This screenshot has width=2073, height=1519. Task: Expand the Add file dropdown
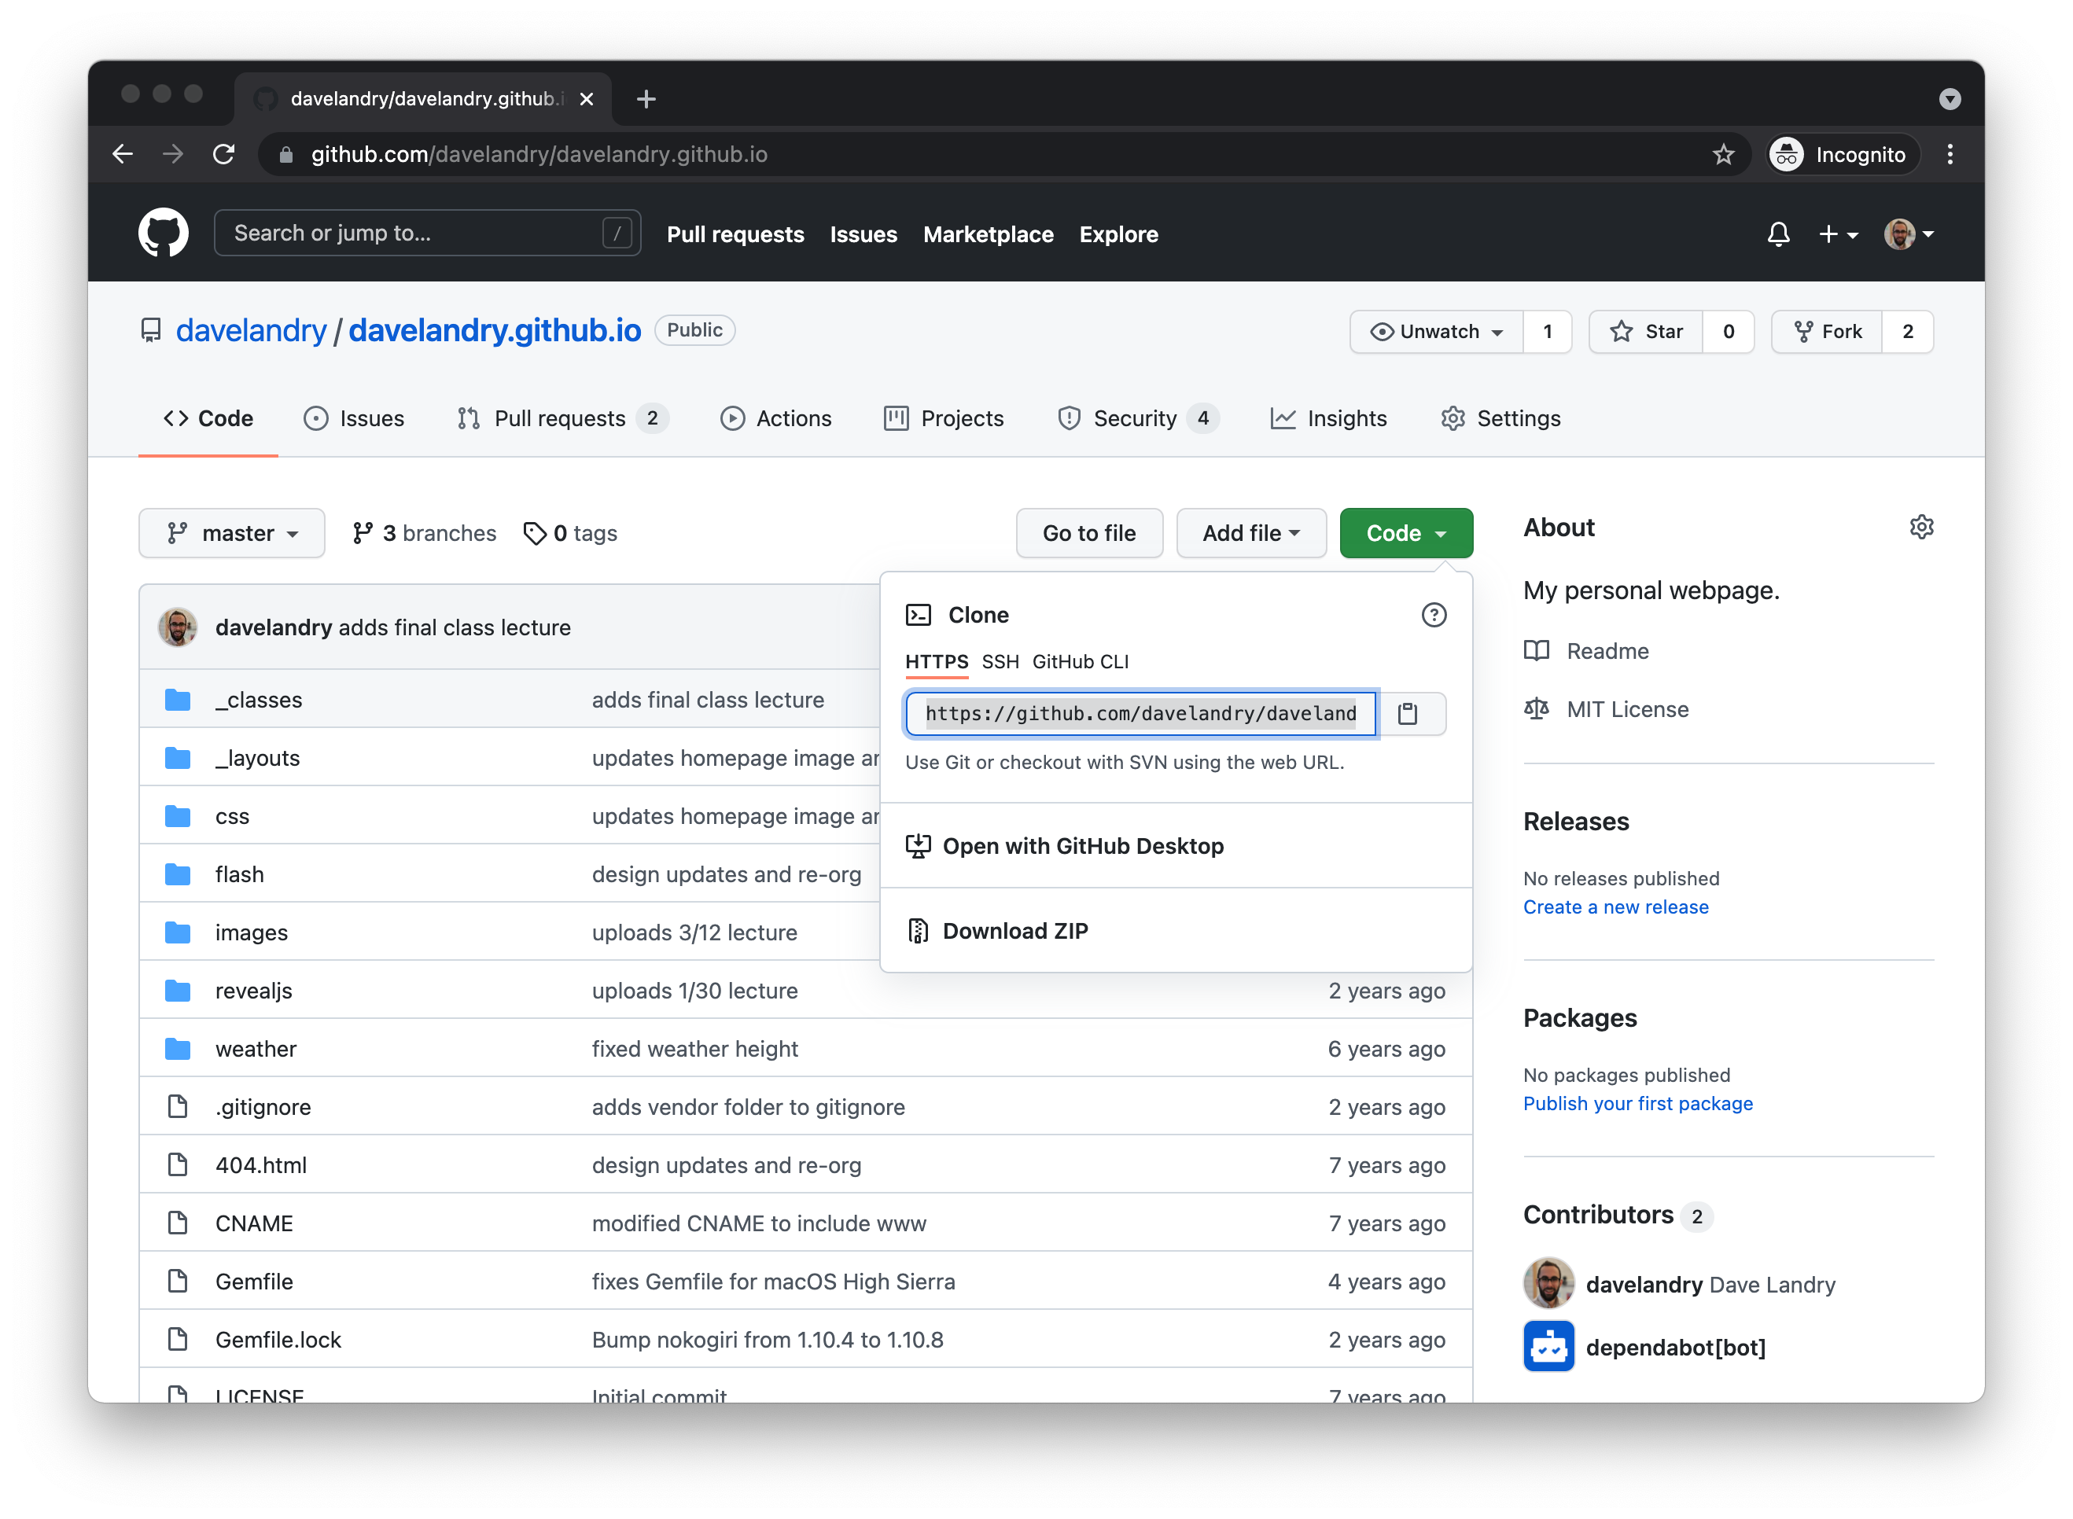(x=1250, y=533)
